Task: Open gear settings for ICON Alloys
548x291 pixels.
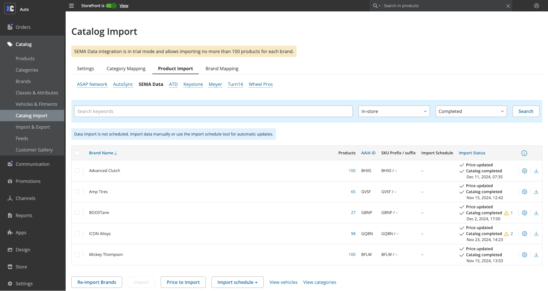Action: pyautogui.click(x=525, y=234)
